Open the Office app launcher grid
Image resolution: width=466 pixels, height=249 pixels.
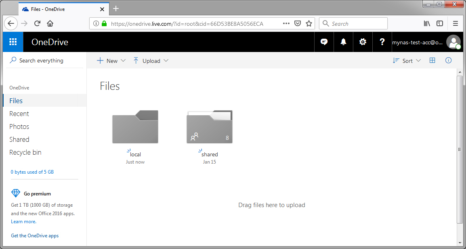[13, 42]
